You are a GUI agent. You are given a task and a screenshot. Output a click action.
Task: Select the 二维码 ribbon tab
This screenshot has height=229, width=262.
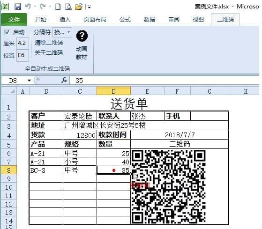225,20
